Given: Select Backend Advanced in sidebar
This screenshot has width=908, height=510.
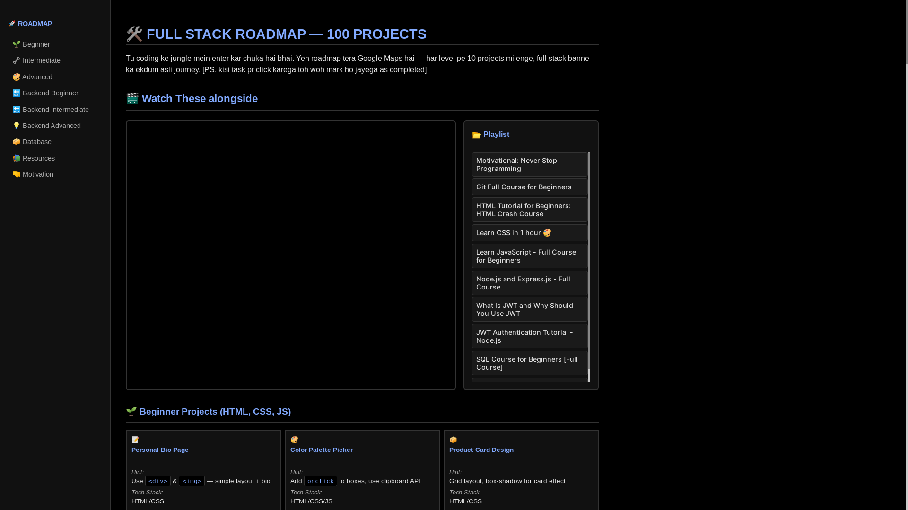Looking at the screenshot, I should [x=55, y=126].
